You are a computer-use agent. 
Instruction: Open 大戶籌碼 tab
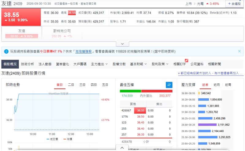click(x=80, y=64)
